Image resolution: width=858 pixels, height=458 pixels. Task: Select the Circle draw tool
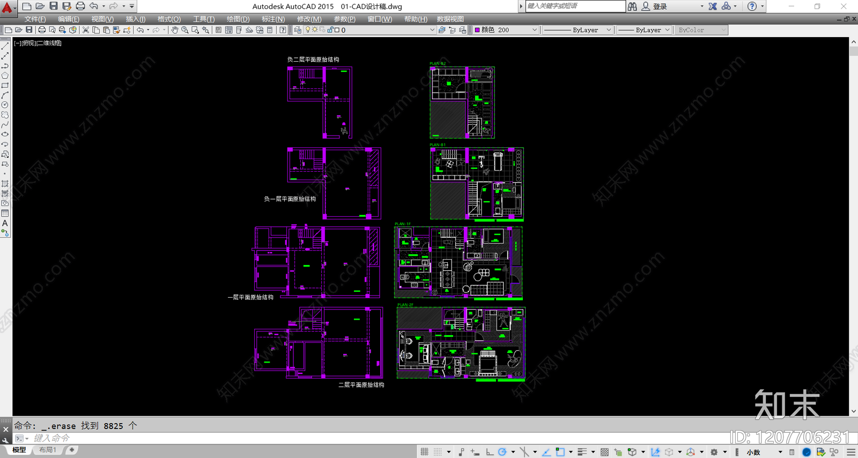pyautogui.click(x=5, y=105)
